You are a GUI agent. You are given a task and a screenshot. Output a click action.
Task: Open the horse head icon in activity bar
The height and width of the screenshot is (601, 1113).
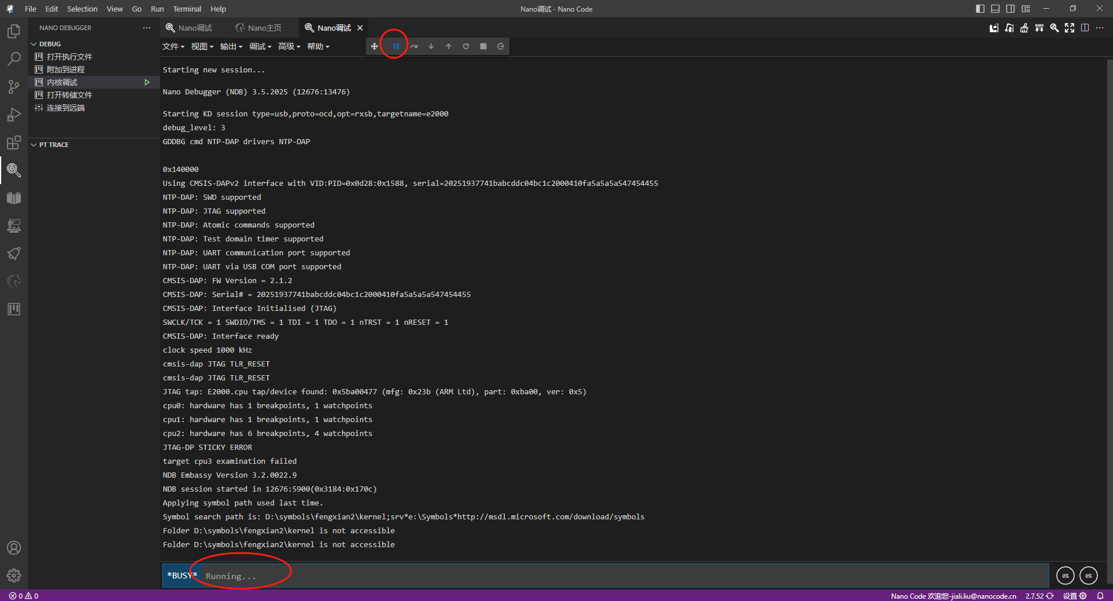click(x=14, y=281)
